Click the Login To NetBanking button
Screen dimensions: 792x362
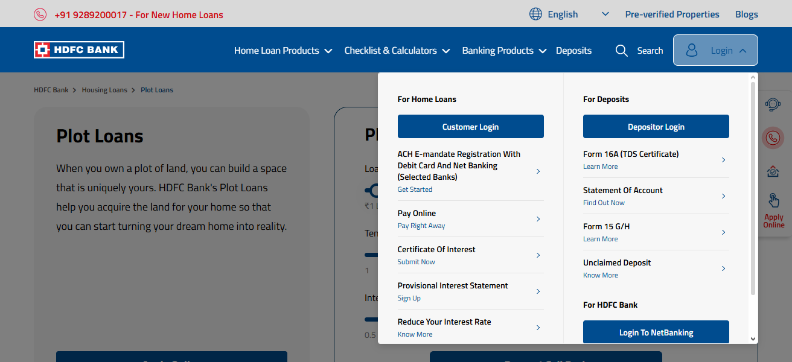[656, 332]
